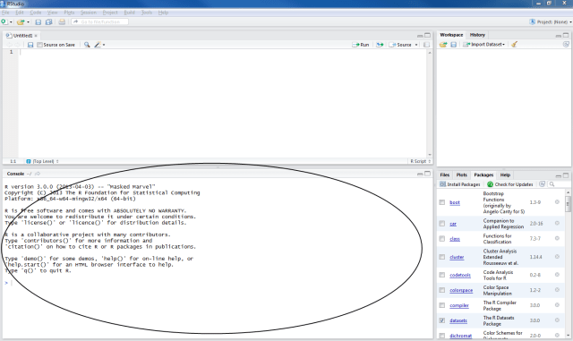Uncheck the datasets package checkbox
Viewport: 573px width, 341px height.
pos(441,320)
